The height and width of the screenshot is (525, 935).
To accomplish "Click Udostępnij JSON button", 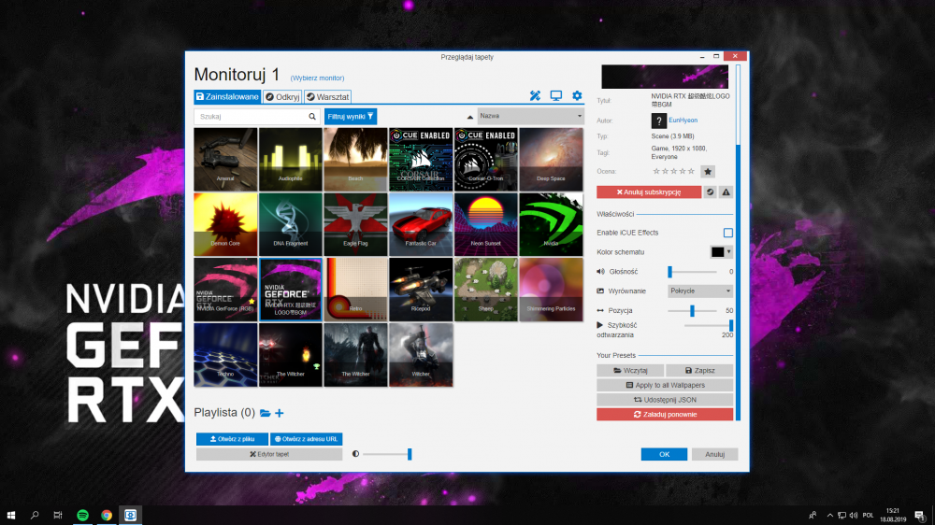I will [665, 400].
